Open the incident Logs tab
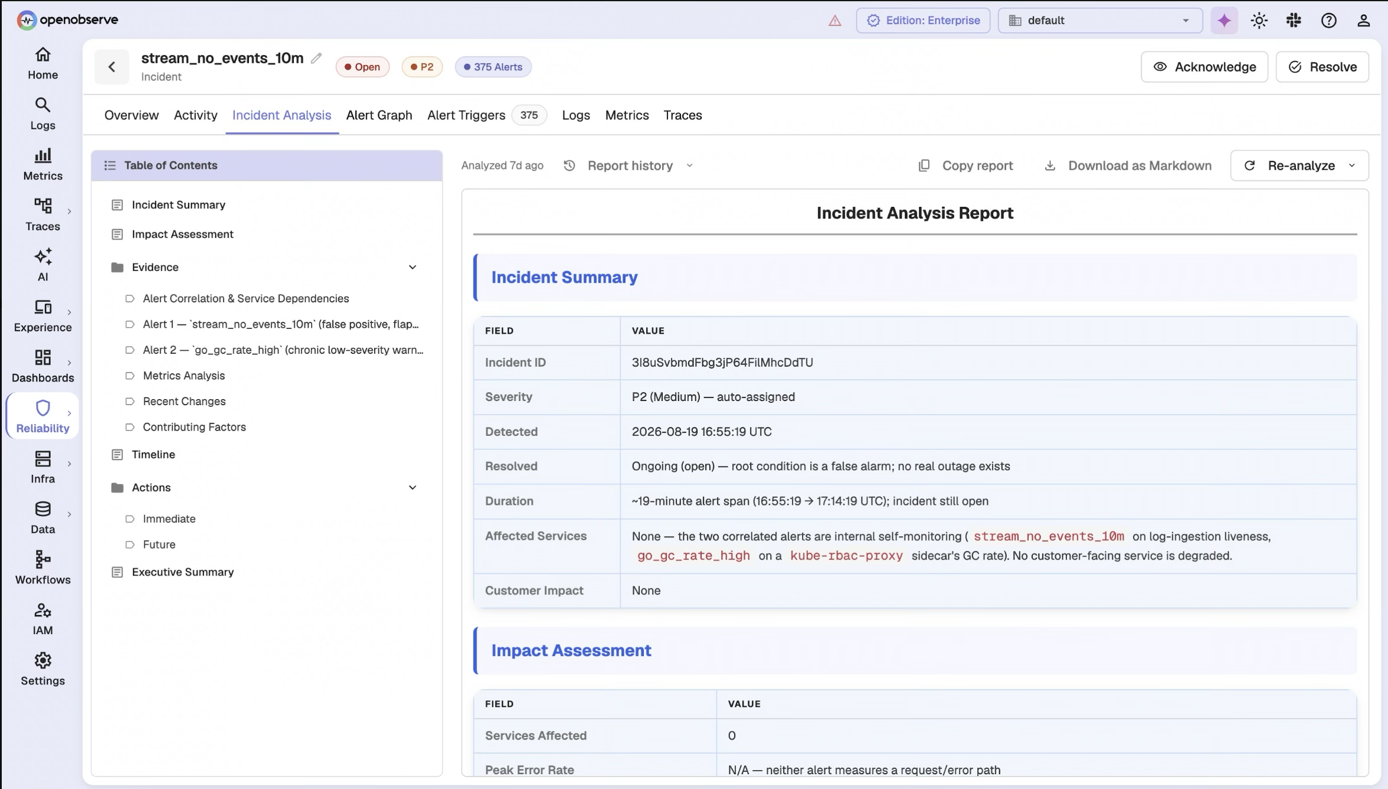Image resolution: width=1388 pixels, height=789 pixels. pos(576,115)
